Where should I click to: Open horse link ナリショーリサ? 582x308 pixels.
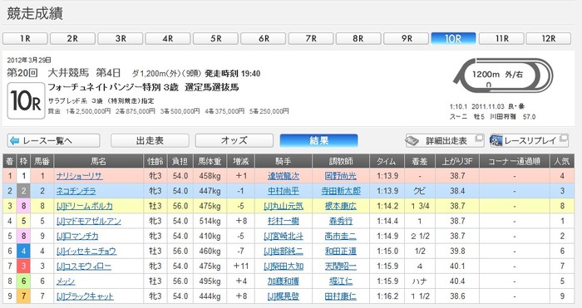tap(80, 176)
